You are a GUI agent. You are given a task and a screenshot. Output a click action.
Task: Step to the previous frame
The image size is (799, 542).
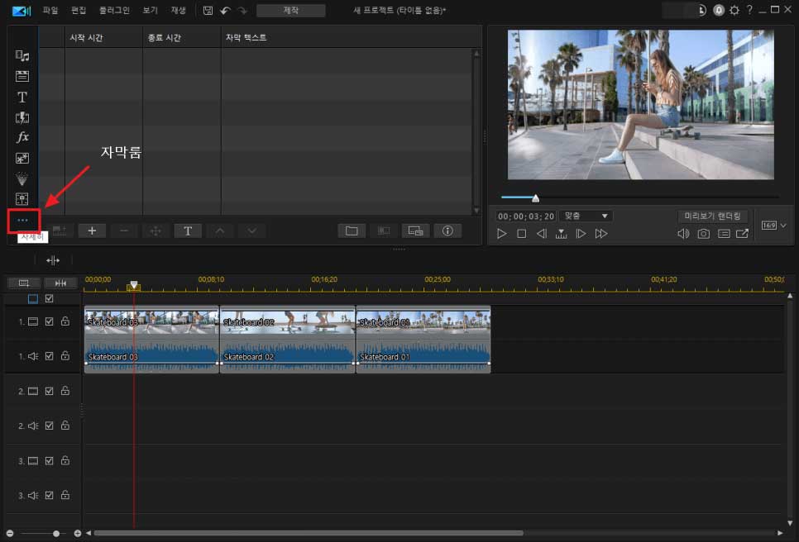pos(541,234)
